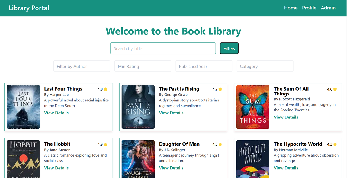This screenshot has height=178, width=347.
Task: Open the Last Four Things cover image
Action: click(x=23, y=107)
